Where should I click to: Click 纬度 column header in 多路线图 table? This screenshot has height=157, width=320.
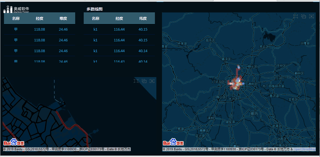[x=143, y=18]
